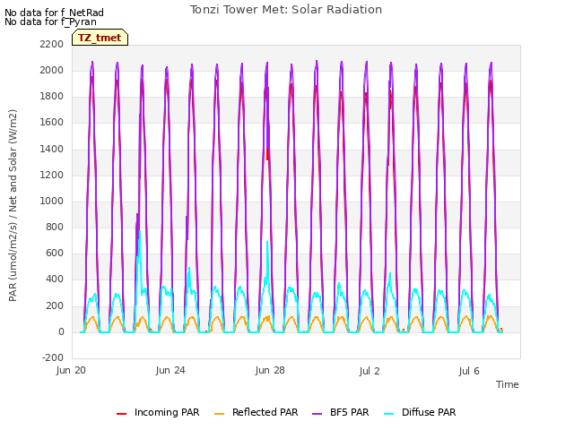The image size is (574, 430).
Task: Click the 'Jun 24' x-axis tick label
Action: coord(170,370)
